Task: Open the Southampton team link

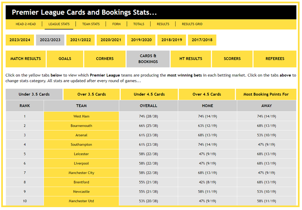Action: pos(81,145)
